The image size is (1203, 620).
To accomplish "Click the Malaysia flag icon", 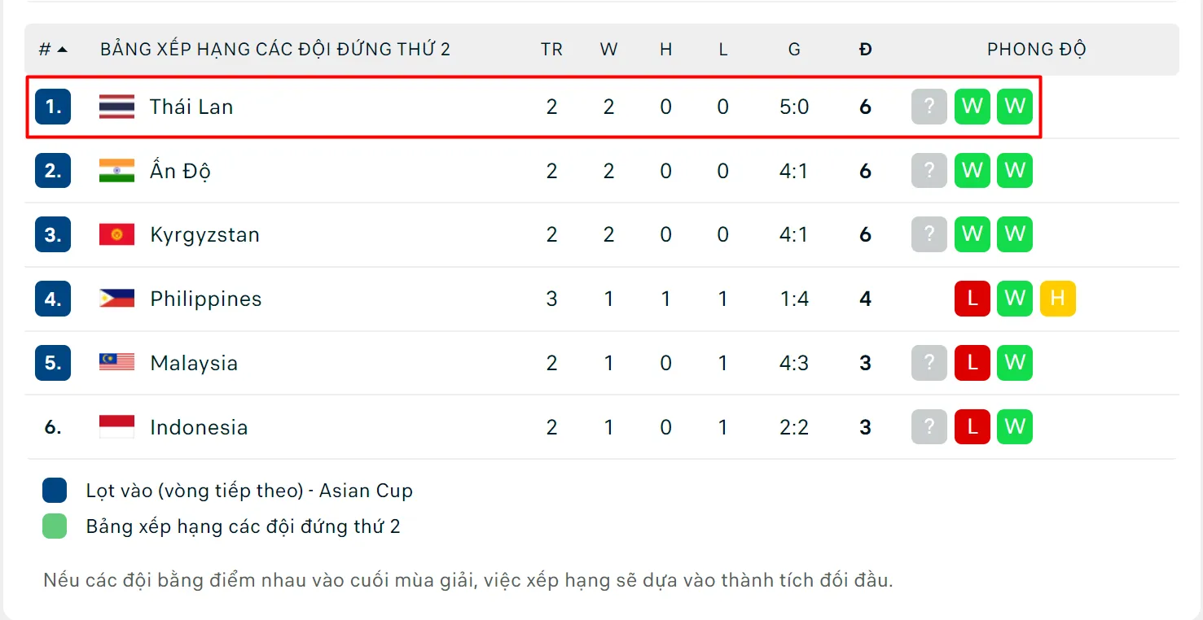I will tap(116, 363).
